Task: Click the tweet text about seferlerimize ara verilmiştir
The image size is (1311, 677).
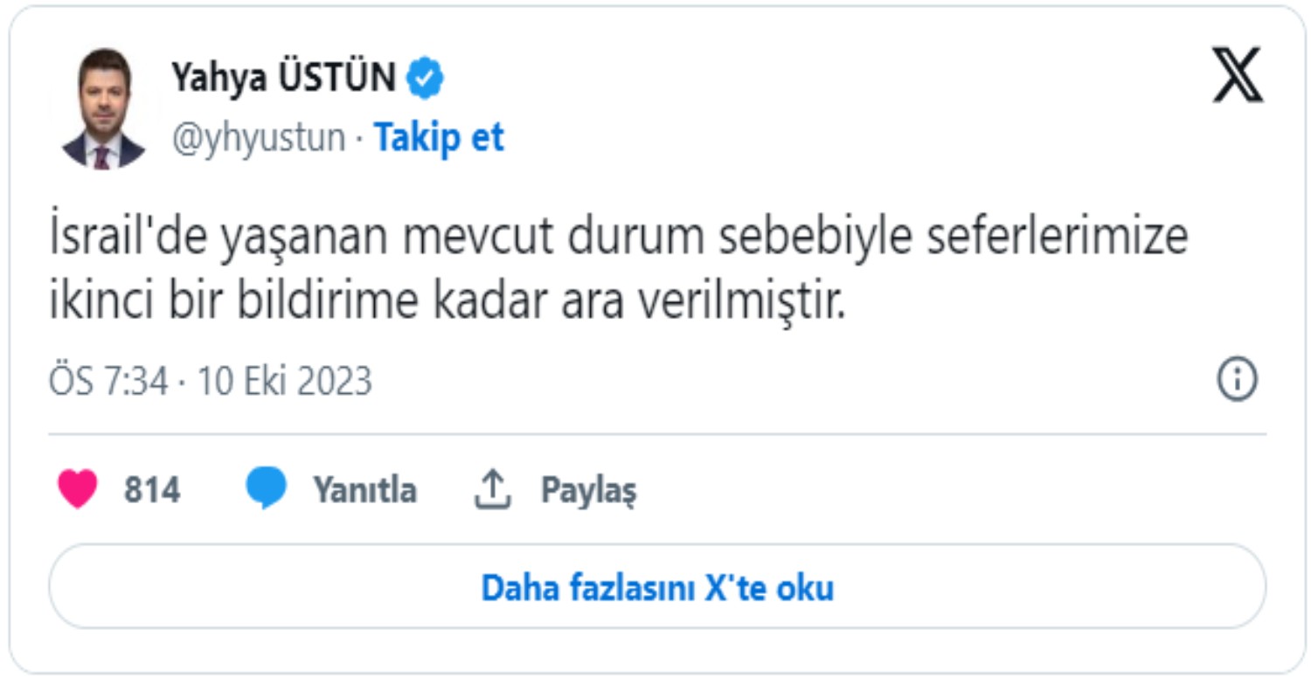Action: tap(612, 266)
